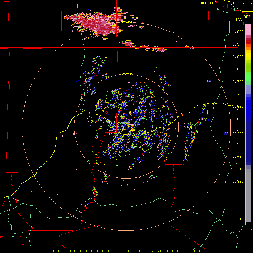Click the TH label at the legend bottom
The image size is (253, 253).
(241, 219)
